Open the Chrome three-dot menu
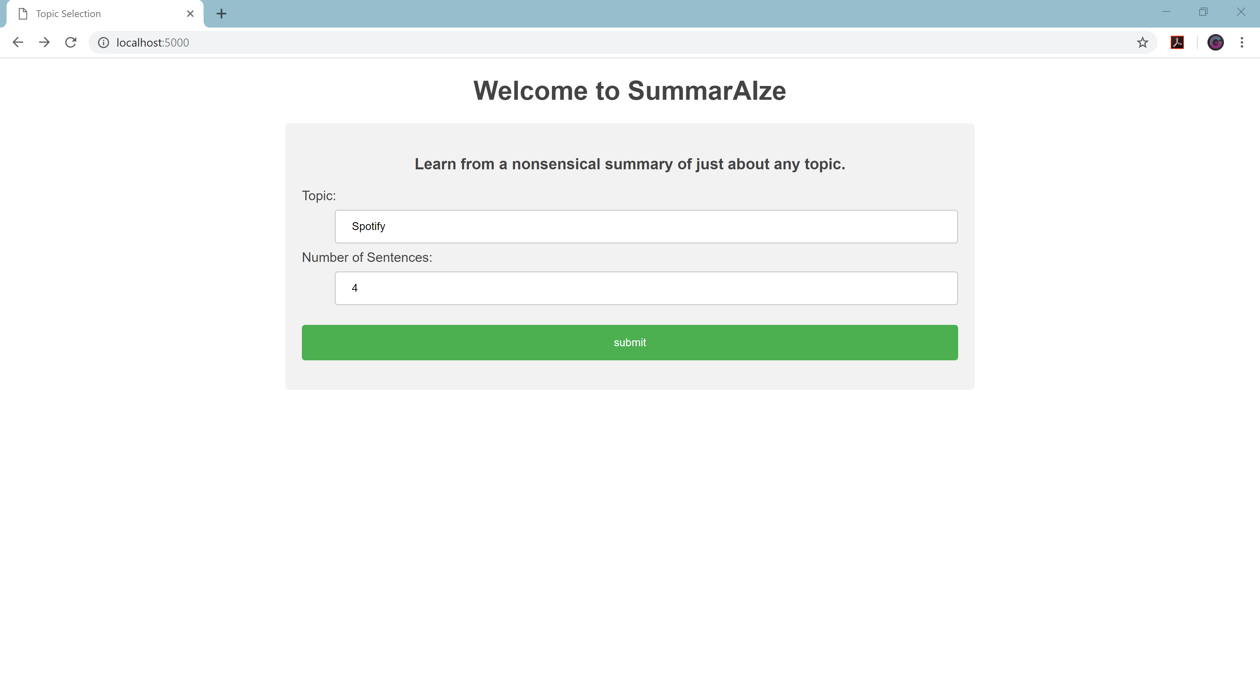The width and height of the screenshot is (1260, 676). 1241,43
